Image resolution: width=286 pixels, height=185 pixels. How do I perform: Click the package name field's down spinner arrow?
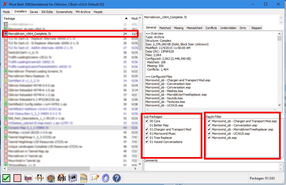click(x=281, y=22)
